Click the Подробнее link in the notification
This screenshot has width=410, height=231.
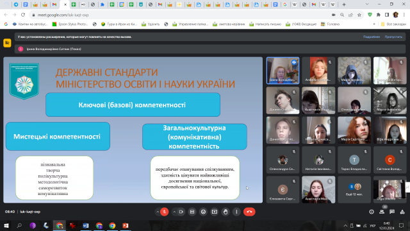click(372, 37)
